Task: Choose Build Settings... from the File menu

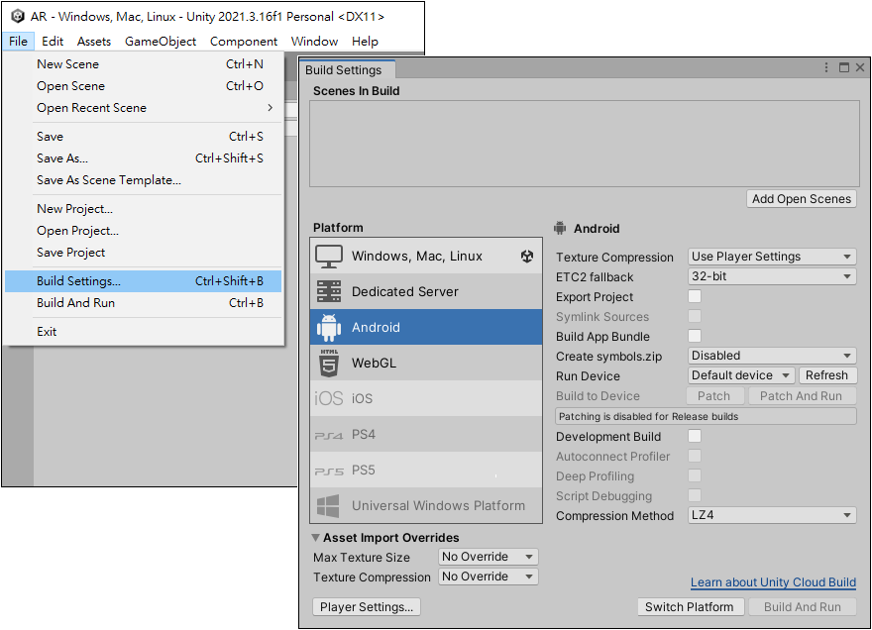Action: [x=79, y=281]
